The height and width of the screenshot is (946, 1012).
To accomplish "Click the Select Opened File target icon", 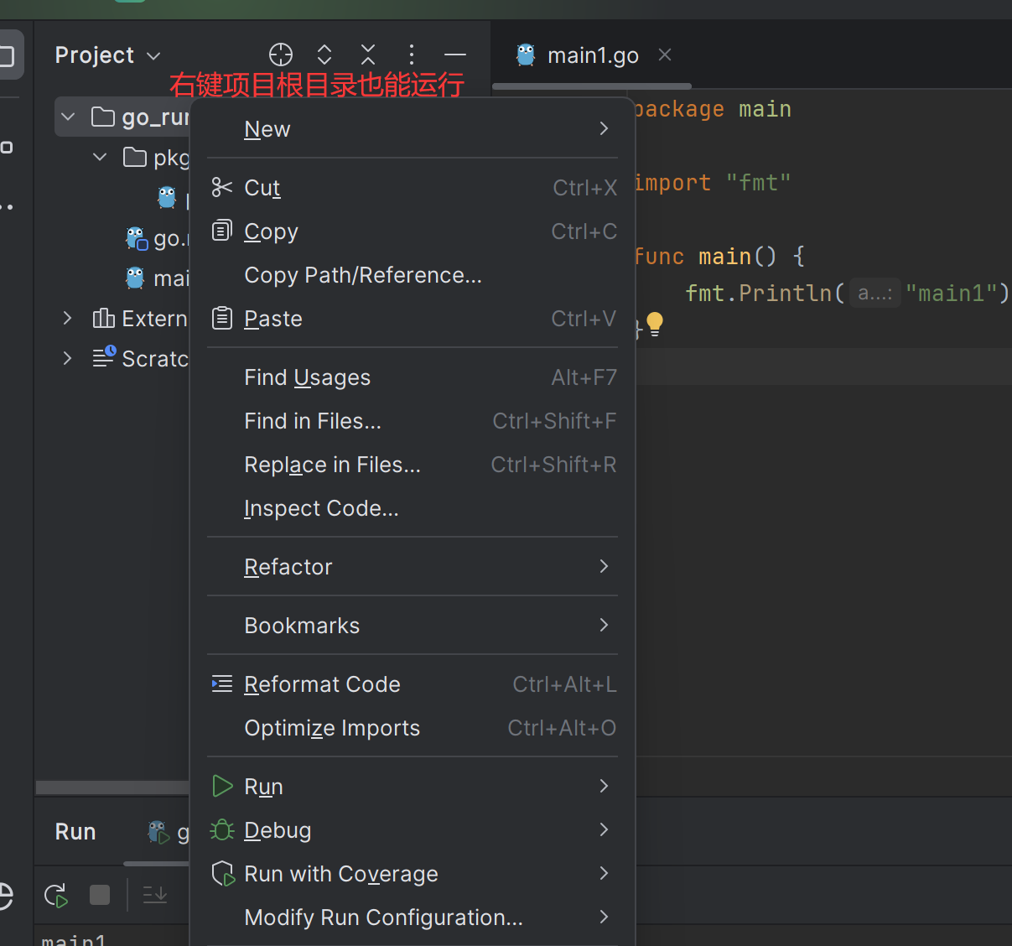I will 281,55.
